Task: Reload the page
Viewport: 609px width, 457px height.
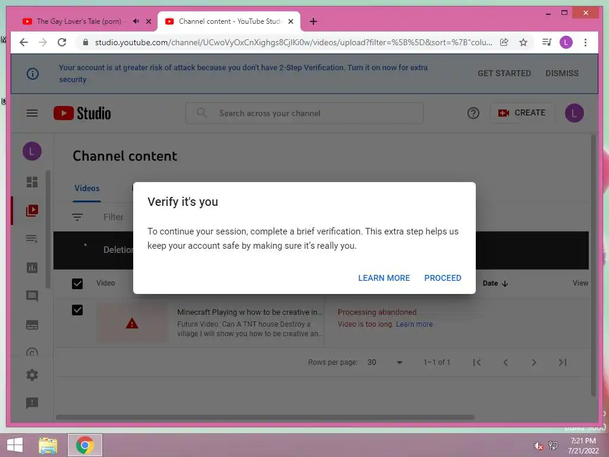Action: pyautogui.click(x=62, y=42)
